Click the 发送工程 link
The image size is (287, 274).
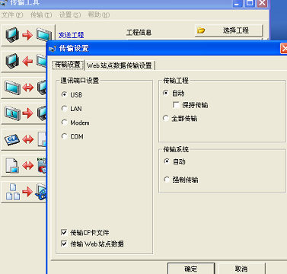coord(71,35)
